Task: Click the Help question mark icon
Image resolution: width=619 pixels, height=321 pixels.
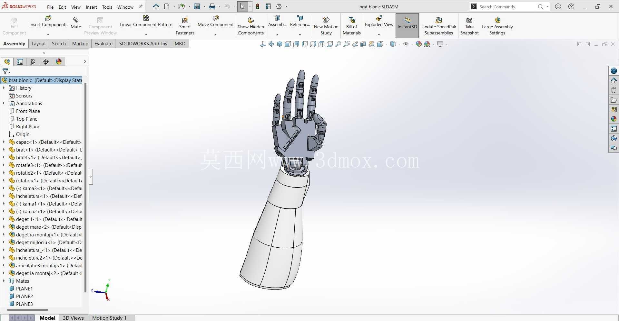Action: (x=571, y=6)
